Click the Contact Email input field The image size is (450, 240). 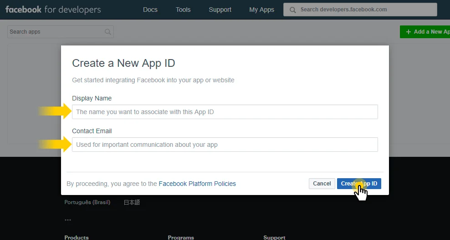(x=225, y=145)
